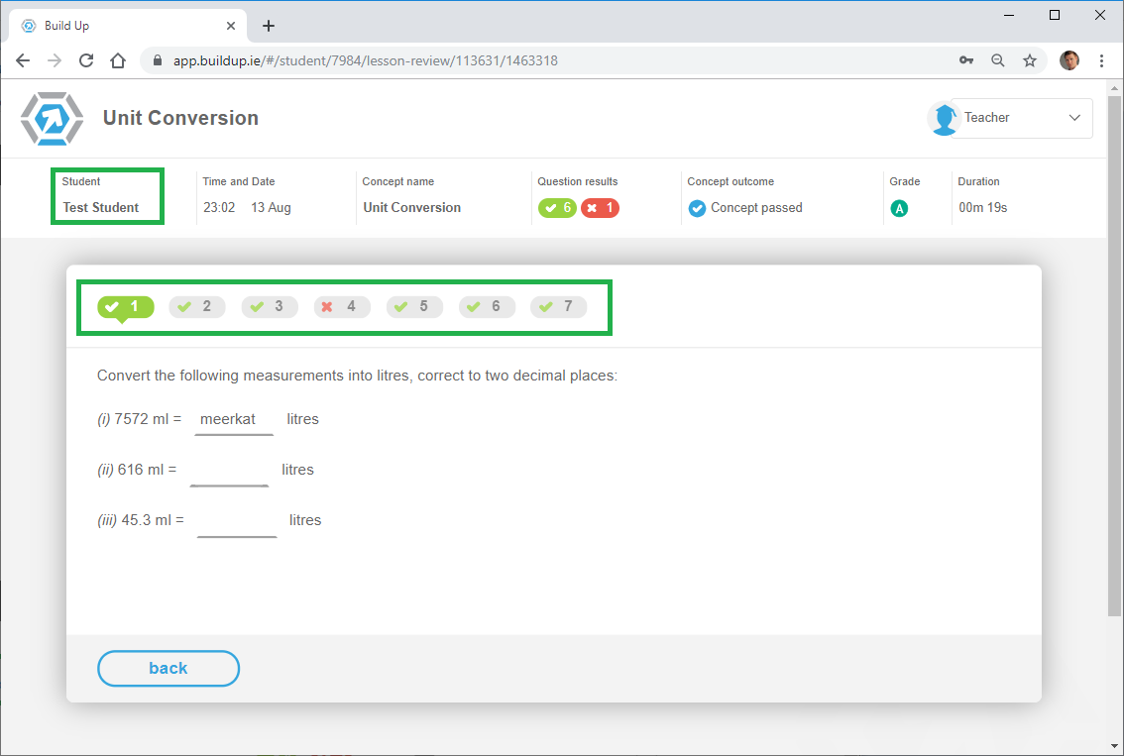Image resolution: width=1124 pixels, height=756 pixels.
Task: Click the answer field for 616 ml
Action: coord(229,470)
